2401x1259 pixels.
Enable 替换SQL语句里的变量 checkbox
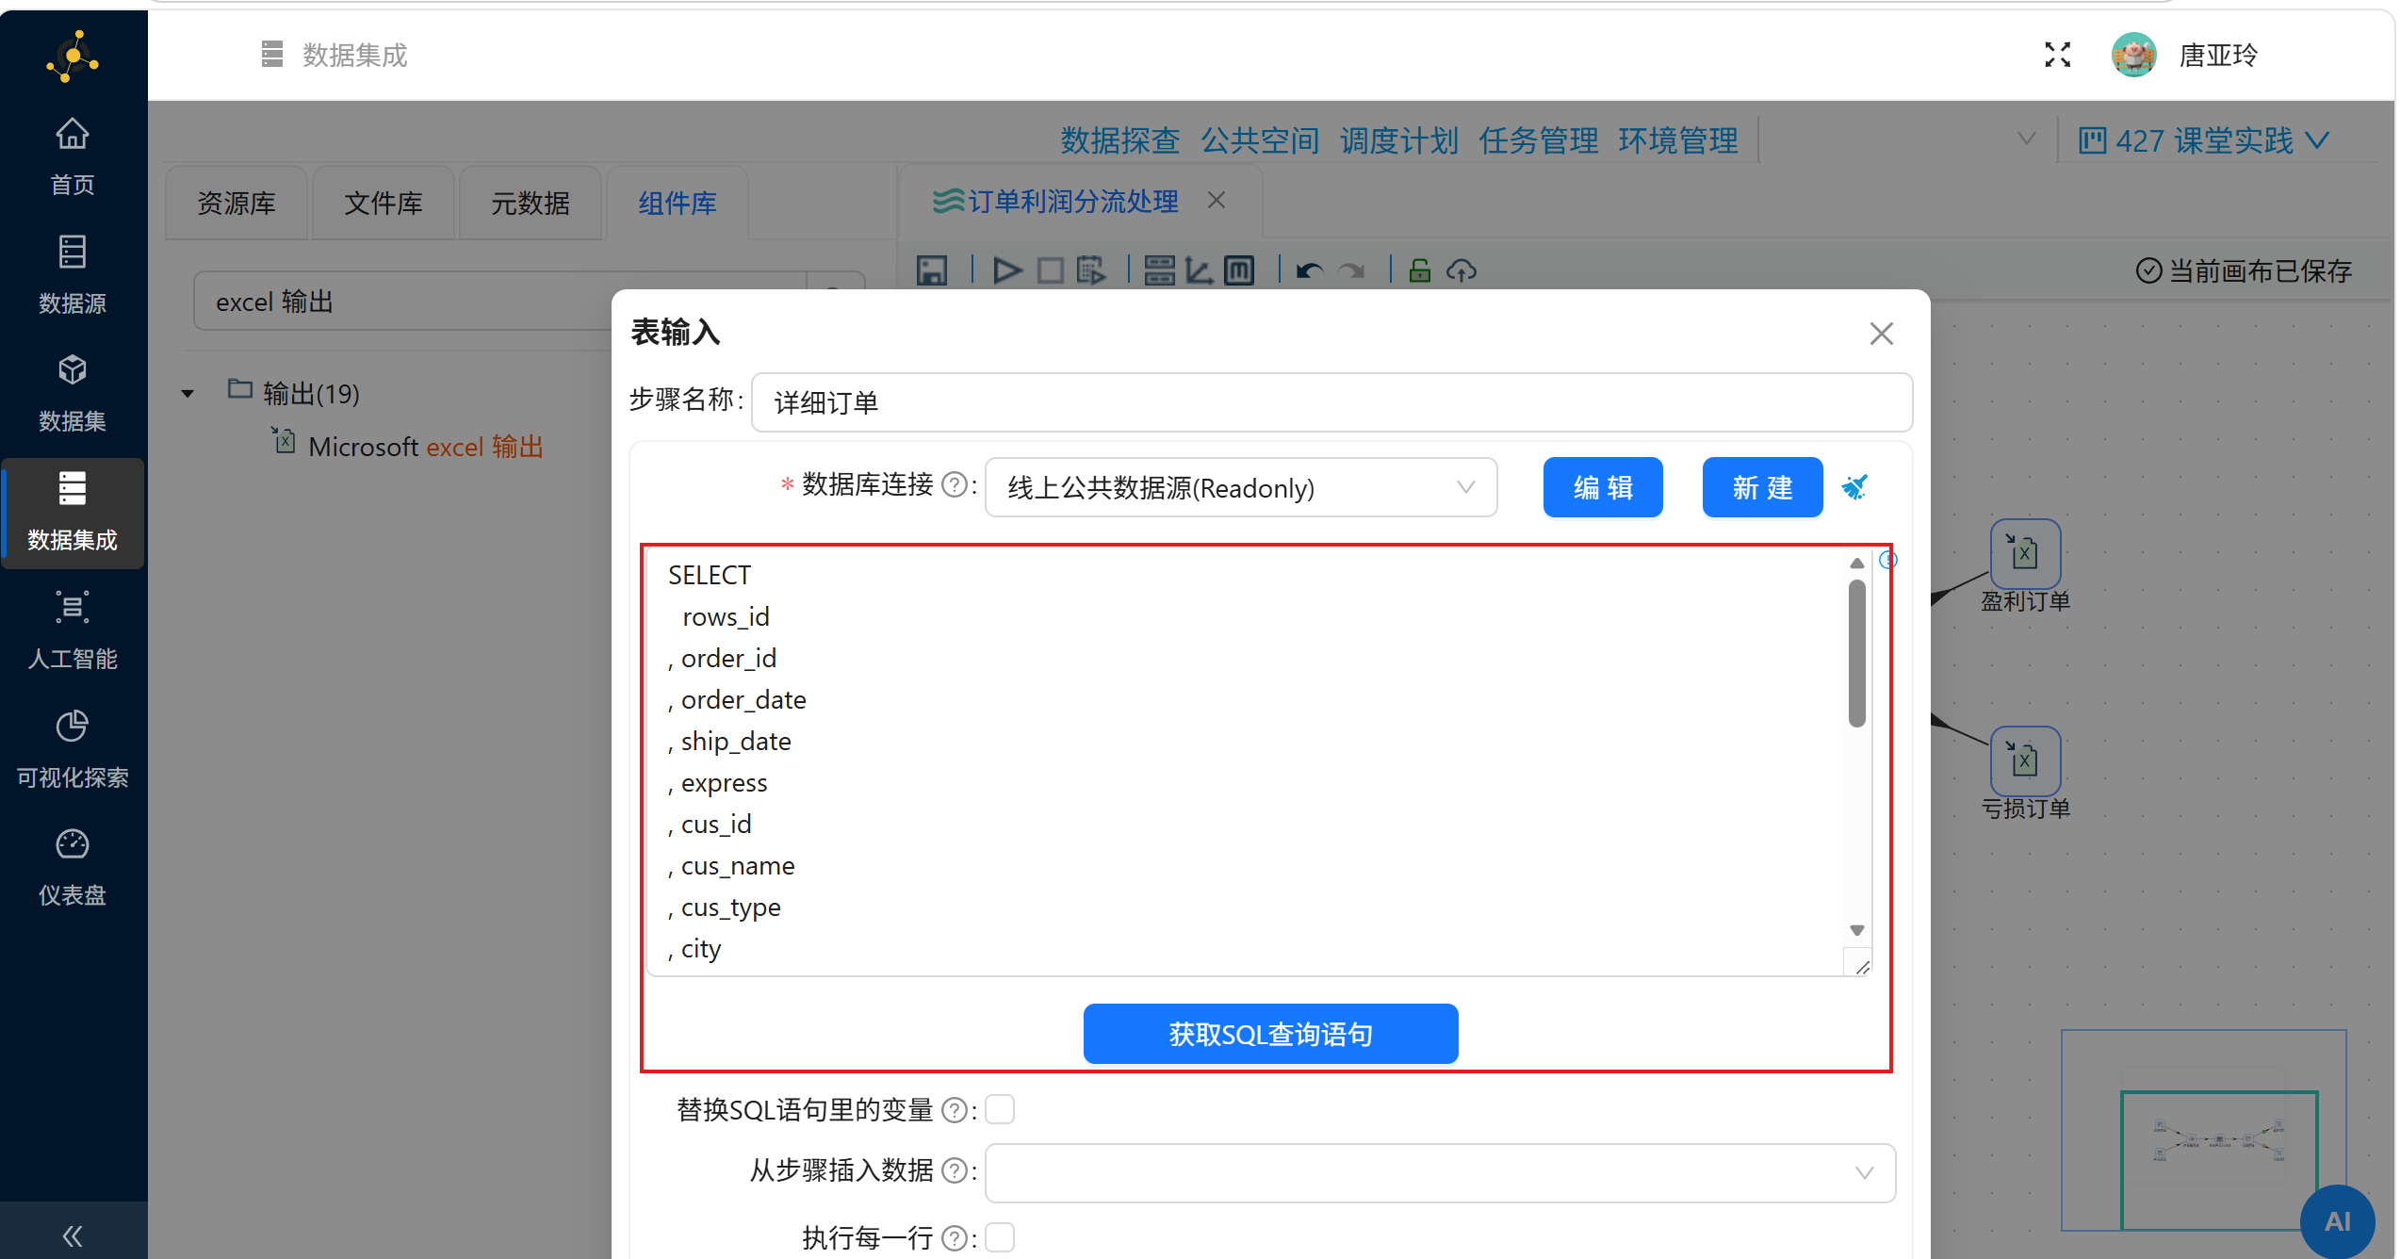(1000, 1109)
